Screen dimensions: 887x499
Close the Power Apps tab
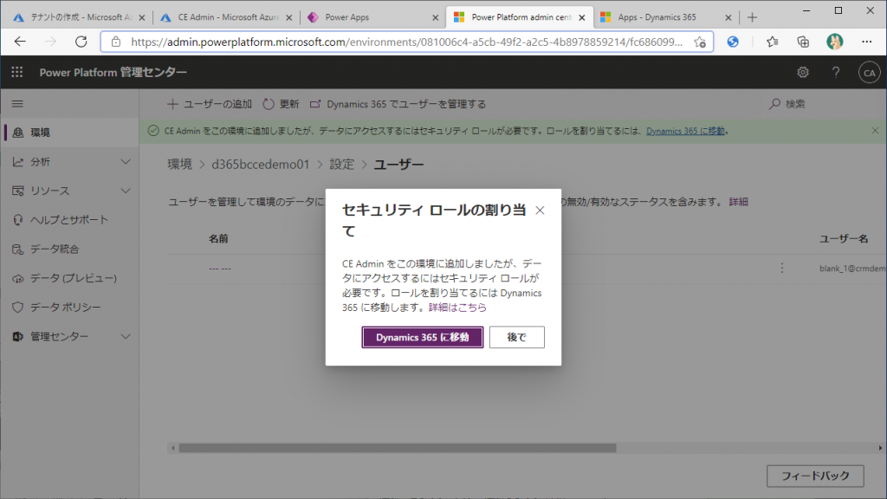tap(435, 17)
